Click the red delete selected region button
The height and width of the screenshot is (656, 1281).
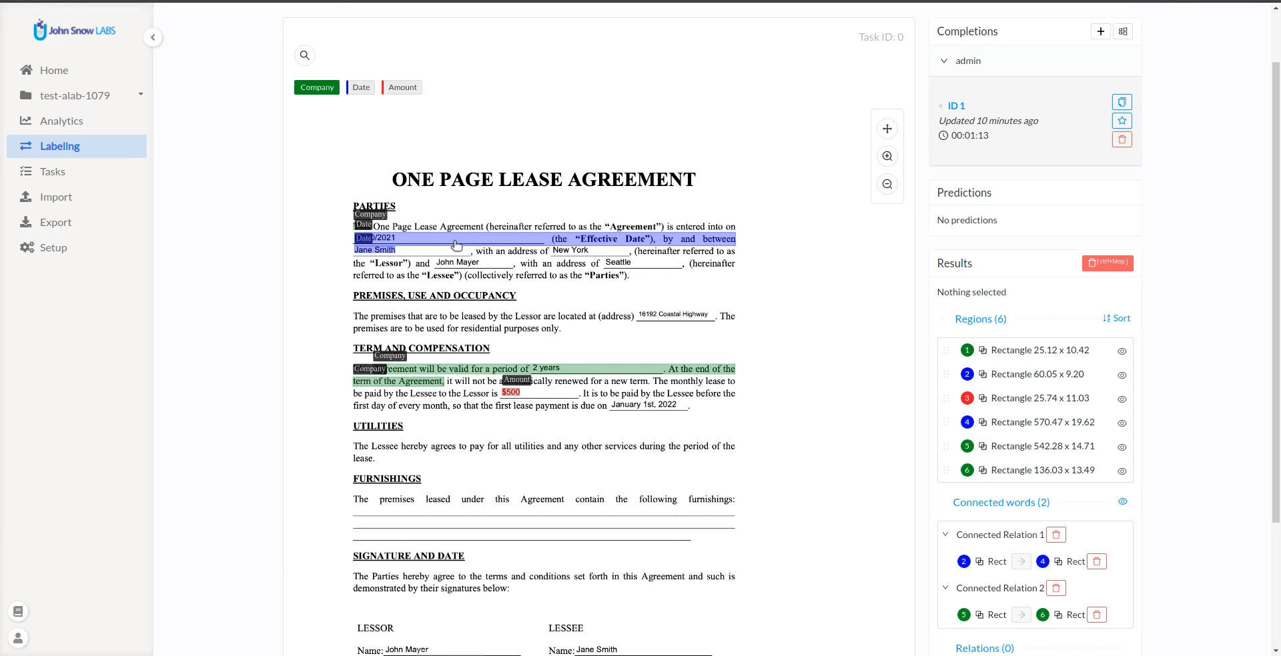click(x=1108, y=263)
